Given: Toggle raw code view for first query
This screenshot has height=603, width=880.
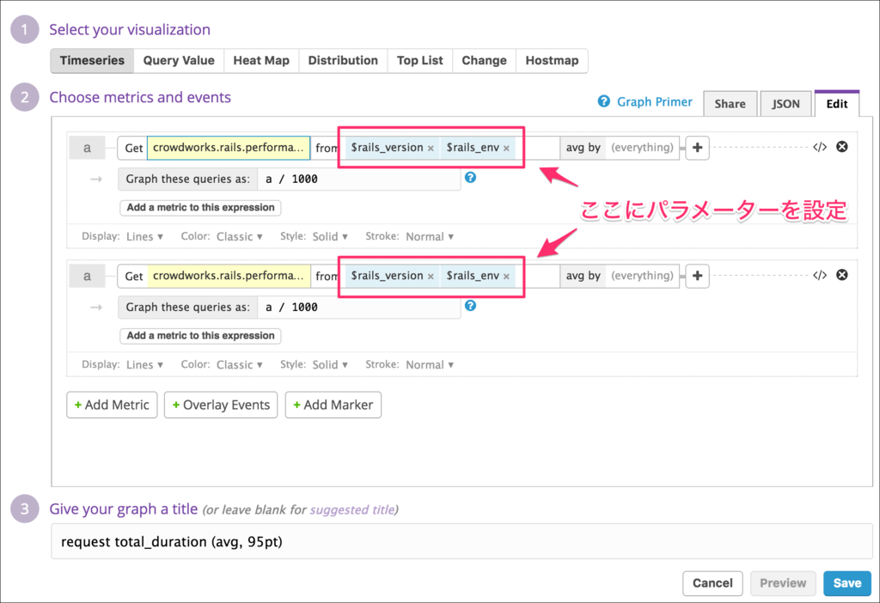Looking at the screenshot, I should coord(820,147).
